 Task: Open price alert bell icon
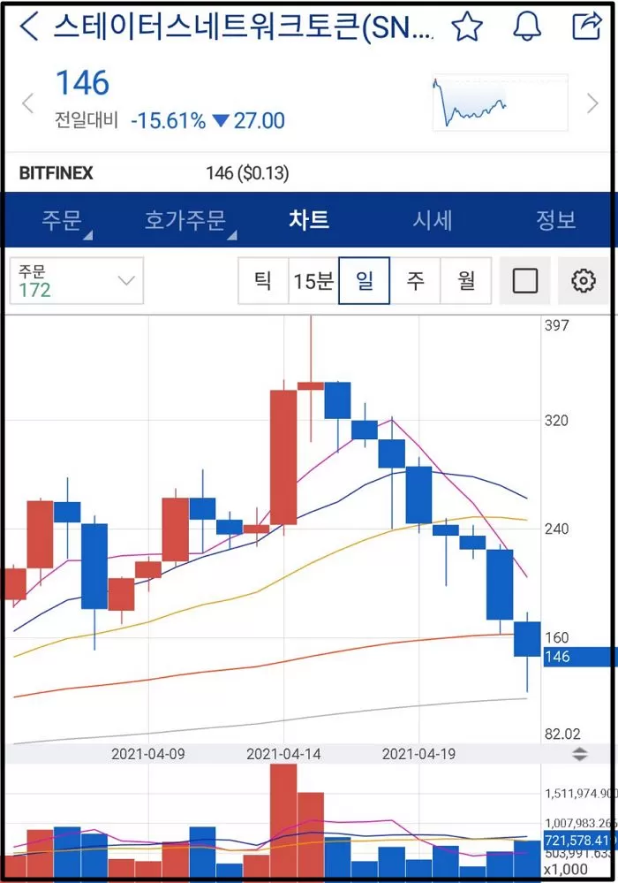click(527, 27)
